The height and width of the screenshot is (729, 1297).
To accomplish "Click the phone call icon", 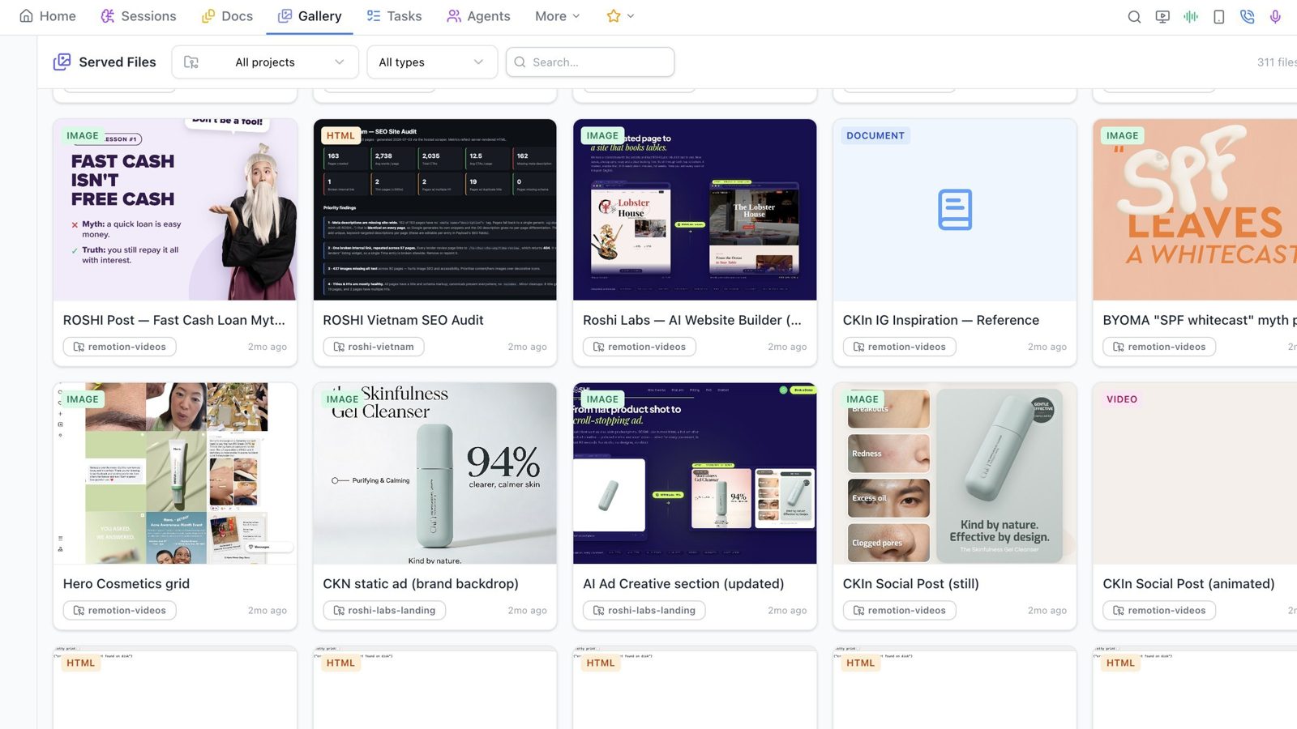I will [x=1247, y=16].
